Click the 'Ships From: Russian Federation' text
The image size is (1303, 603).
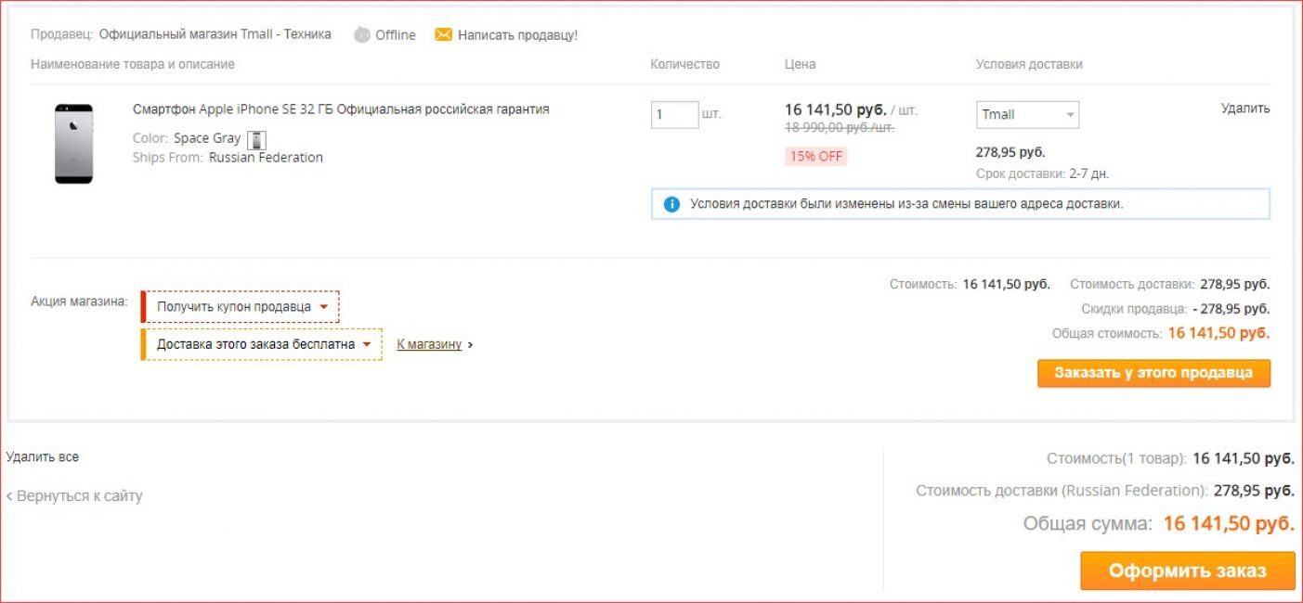click(x=228, y=158)
